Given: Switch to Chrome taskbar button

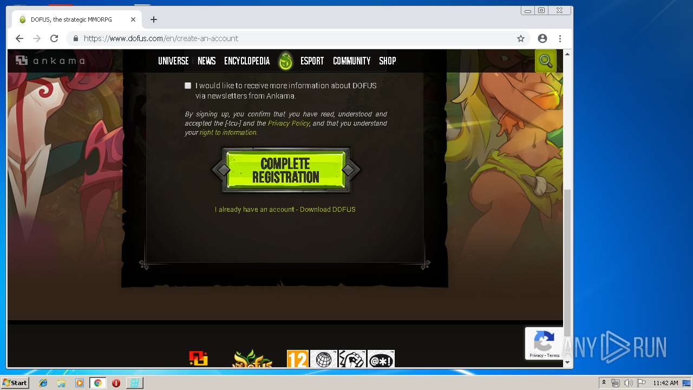Looking at the screenshot, I should tap(97, 383).
